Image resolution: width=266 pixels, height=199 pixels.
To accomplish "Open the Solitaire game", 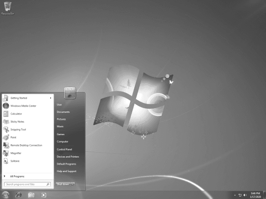I will [x=15, y=161].
